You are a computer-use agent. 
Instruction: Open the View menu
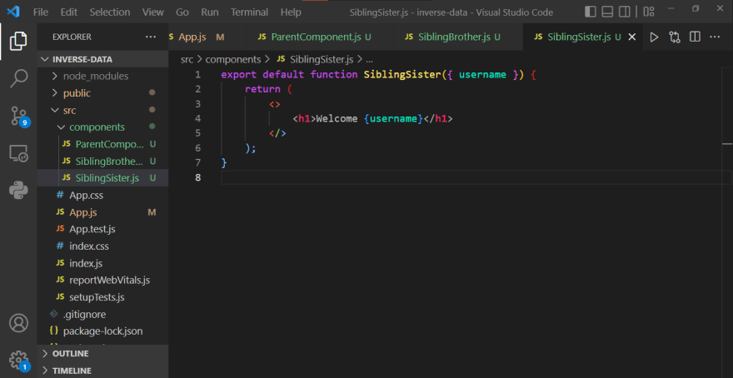point(153,12)
